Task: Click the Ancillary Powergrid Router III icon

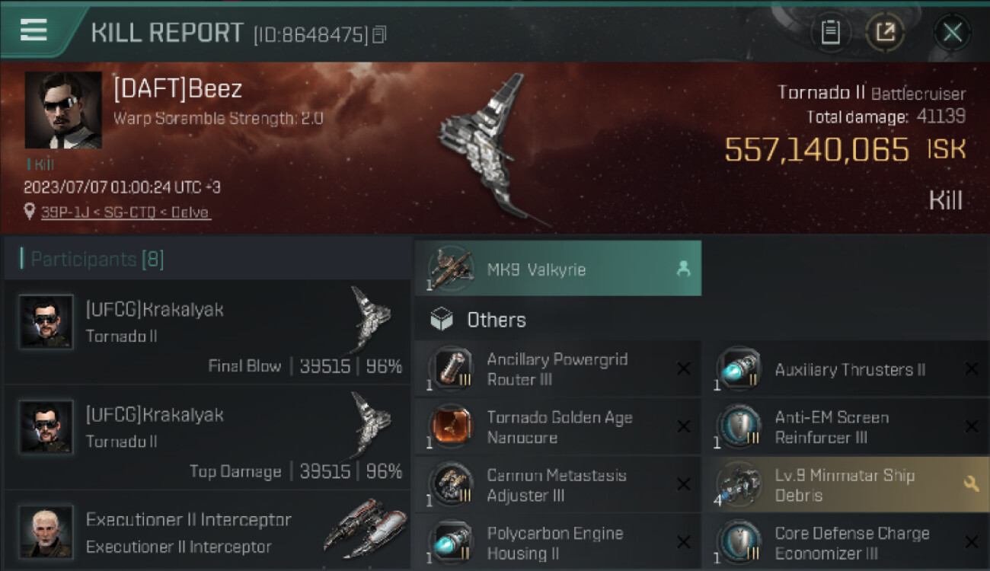Action: [451, 369]
